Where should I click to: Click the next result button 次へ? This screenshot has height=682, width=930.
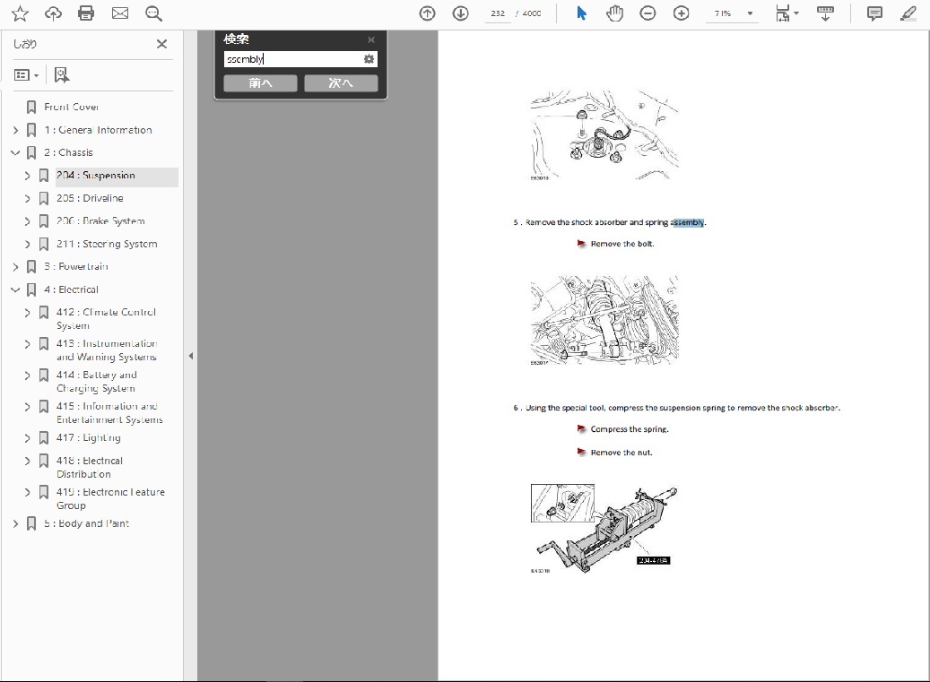coord(341,83)
